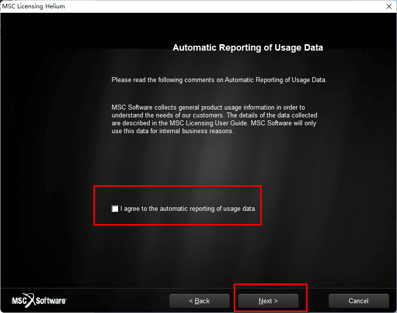
Task: Click the X emblem in the MSC logo
Action: [x=31, y=300]
